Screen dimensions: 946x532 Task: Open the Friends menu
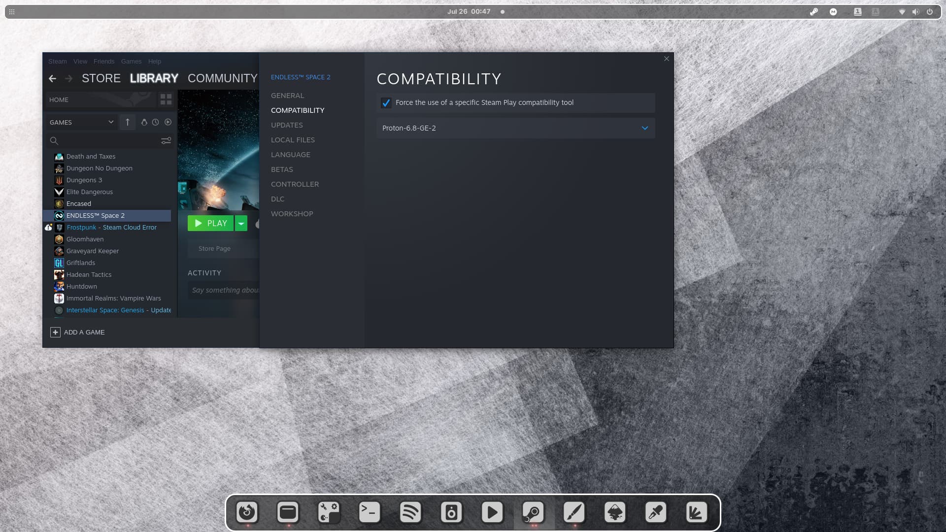point(103,62)
